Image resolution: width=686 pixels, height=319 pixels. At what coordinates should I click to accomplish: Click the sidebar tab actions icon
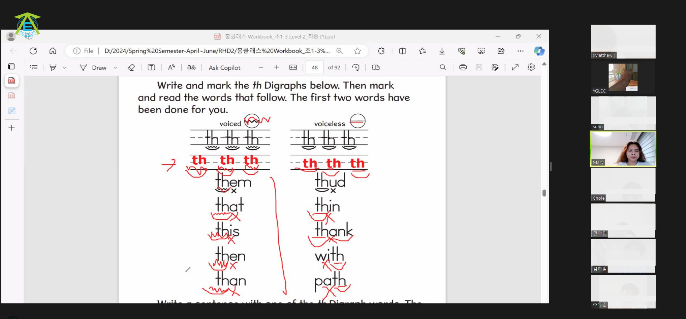tap(11, 66)
